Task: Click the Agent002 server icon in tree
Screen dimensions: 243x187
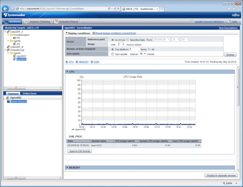Action: (x=15, y=59)
